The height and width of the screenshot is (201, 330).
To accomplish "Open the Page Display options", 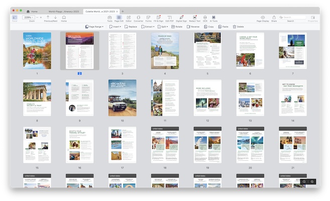I will [x=263, y=18].
